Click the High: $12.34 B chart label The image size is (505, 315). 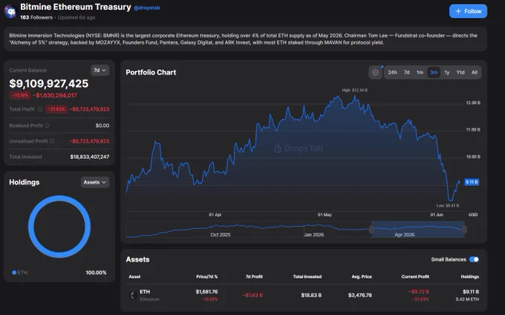click(354, 90)
